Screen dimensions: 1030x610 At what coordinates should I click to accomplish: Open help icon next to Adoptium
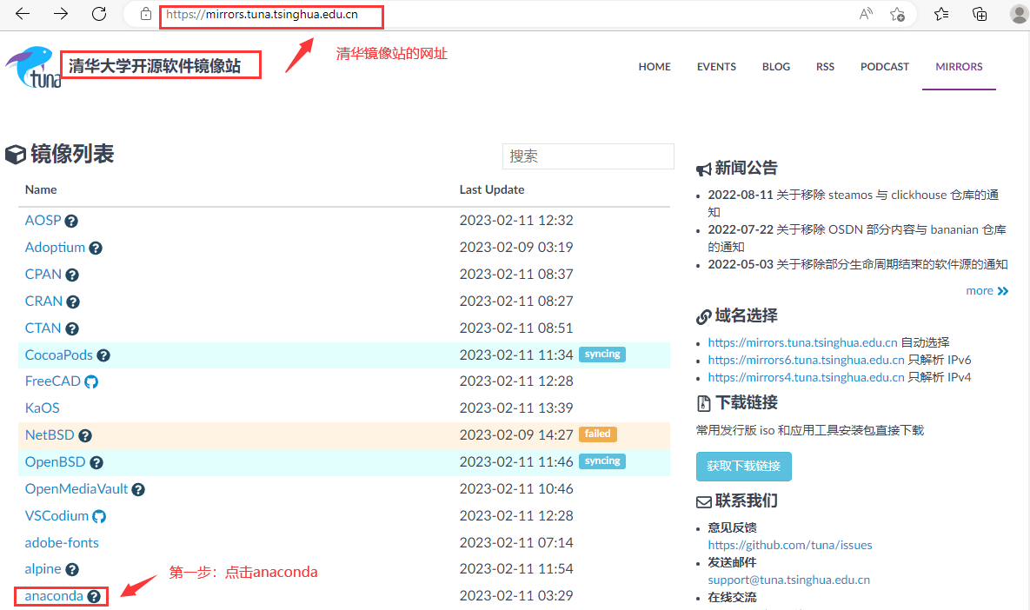tap(96, 249)
